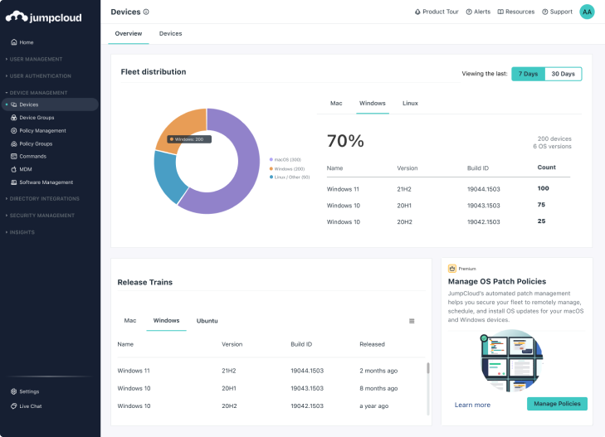Open Settings at the sidebar bottom
The height and width of the screenshot is (437, 605).
click(29, 391)
